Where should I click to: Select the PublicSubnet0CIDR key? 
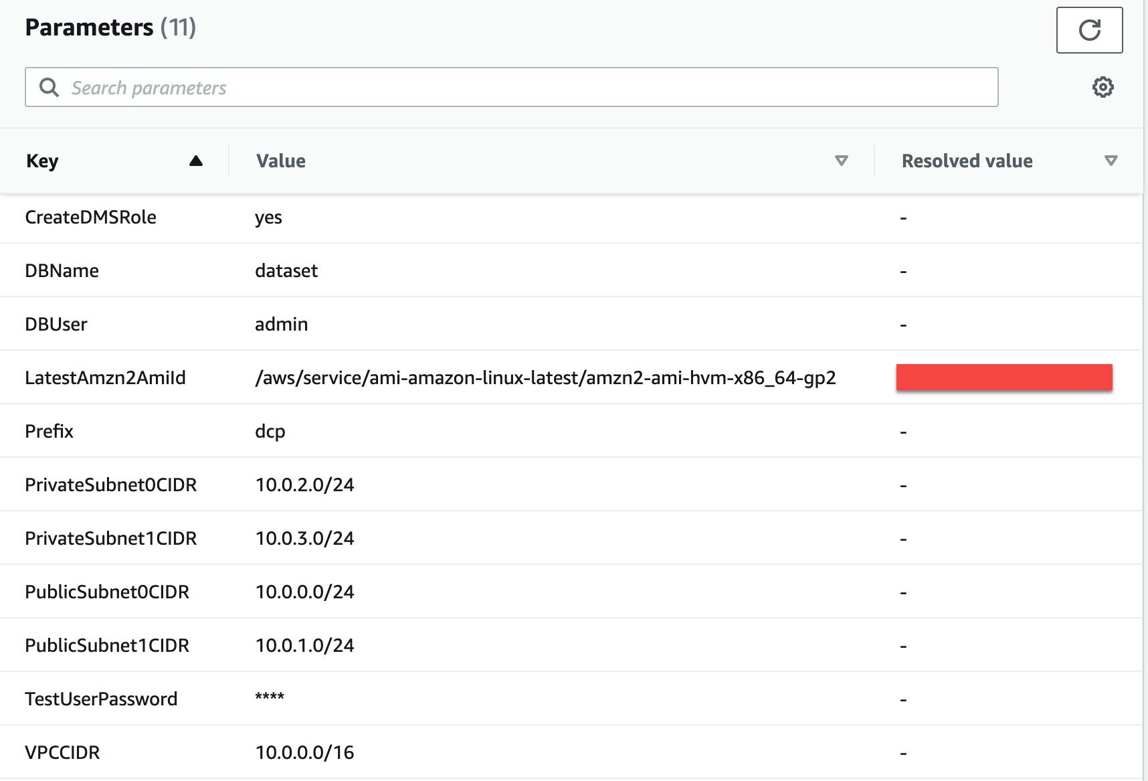point(107,592)
